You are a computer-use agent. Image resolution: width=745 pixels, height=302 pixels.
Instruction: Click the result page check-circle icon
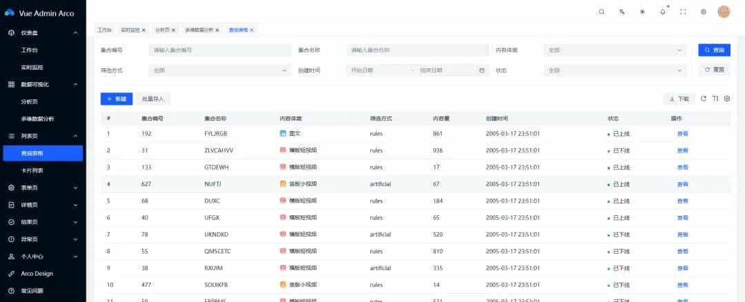12,222
